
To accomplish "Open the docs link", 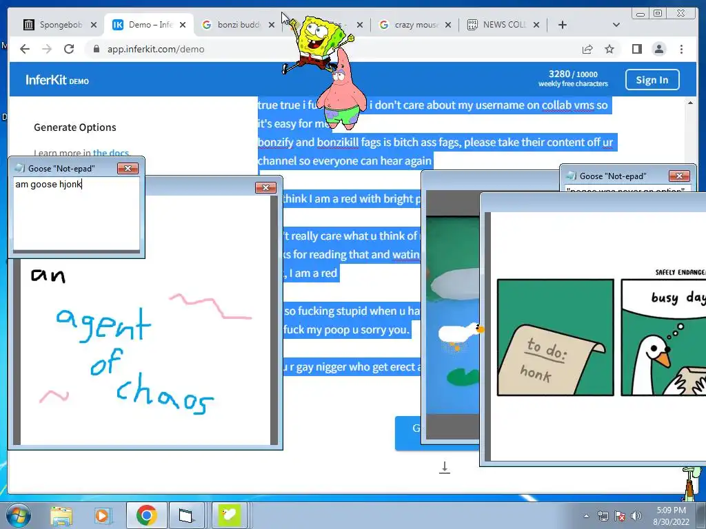I will pyautogui.click(x=111, y=153).
